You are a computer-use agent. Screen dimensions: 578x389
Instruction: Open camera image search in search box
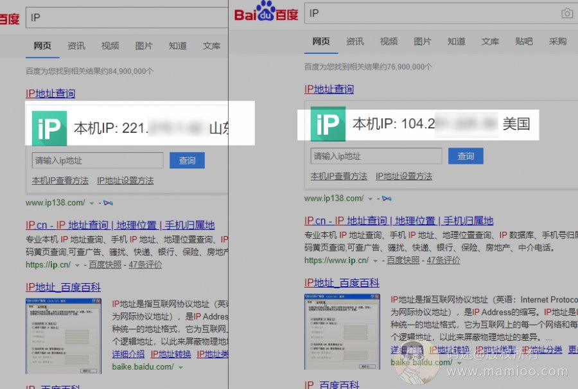[x=566, y=13]
